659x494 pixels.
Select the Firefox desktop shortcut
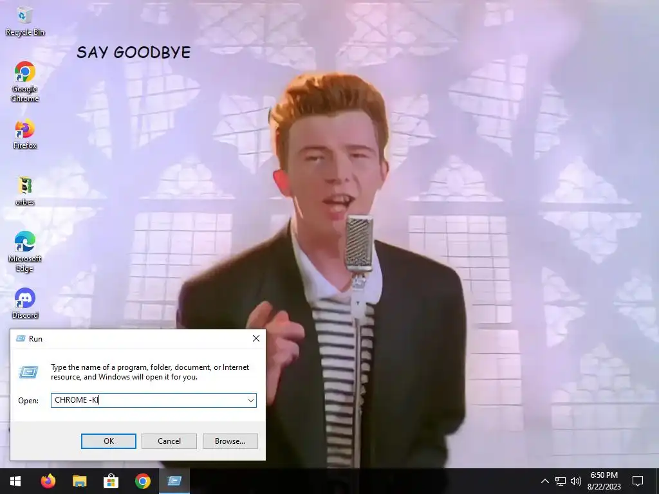(25, 134)
